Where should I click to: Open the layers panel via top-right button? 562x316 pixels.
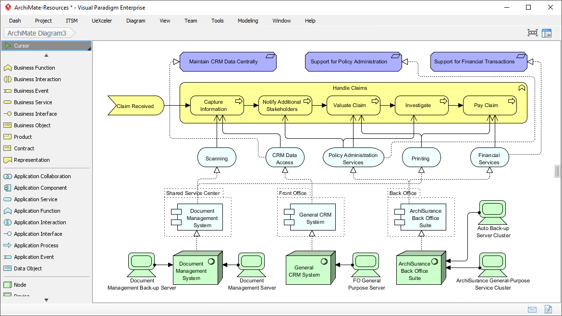pos(548,33)
